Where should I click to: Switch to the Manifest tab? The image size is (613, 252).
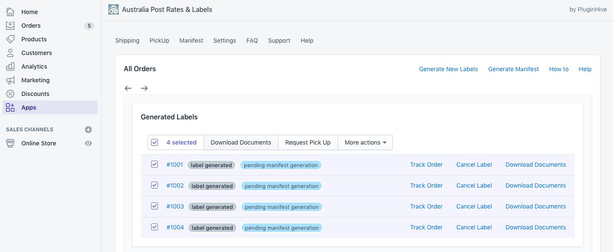click(x=191, y=41)
